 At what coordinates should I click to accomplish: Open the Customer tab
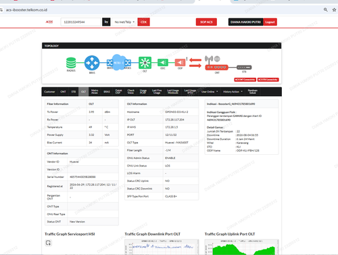point(49,92)
